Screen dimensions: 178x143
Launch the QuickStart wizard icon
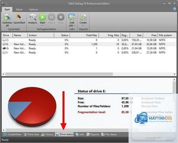click(x=19, y=17)
